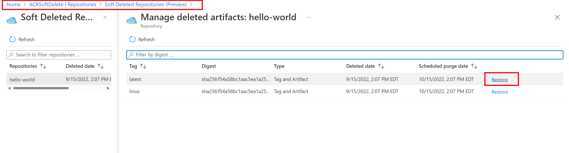569x153 pixels.
Task: Sort artifacts by Tag column
Action: (x=143, y=66)
